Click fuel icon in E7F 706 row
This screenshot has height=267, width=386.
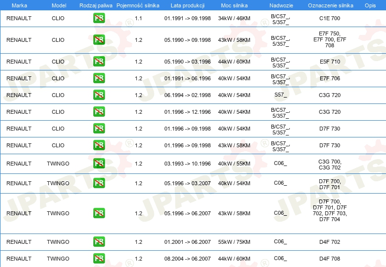click(x=99, y=78)
